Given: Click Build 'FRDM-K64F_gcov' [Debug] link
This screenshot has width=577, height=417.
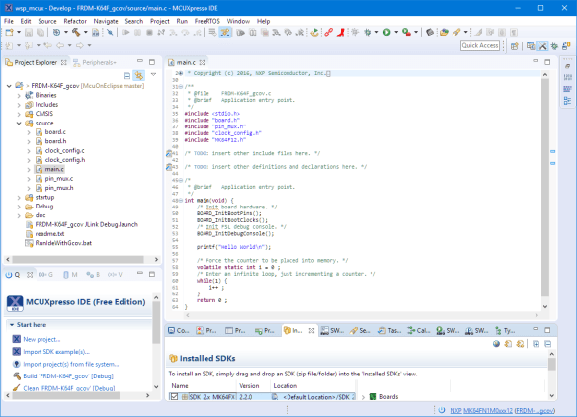Looking at the screenshot, I should (x=68, y=376).
